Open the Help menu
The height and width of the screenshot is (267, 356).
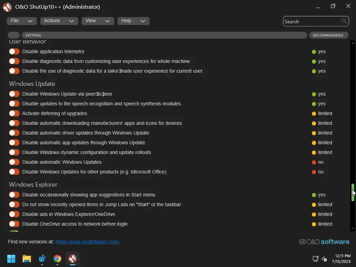click(133, 21)
